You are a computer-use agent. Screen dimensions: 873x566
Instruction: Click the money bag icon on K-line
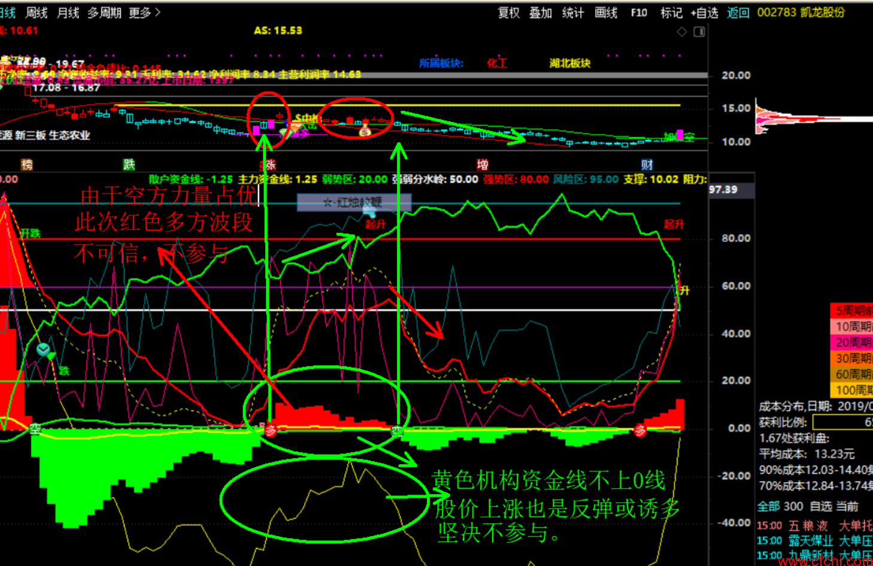click(x=365, y=131)
